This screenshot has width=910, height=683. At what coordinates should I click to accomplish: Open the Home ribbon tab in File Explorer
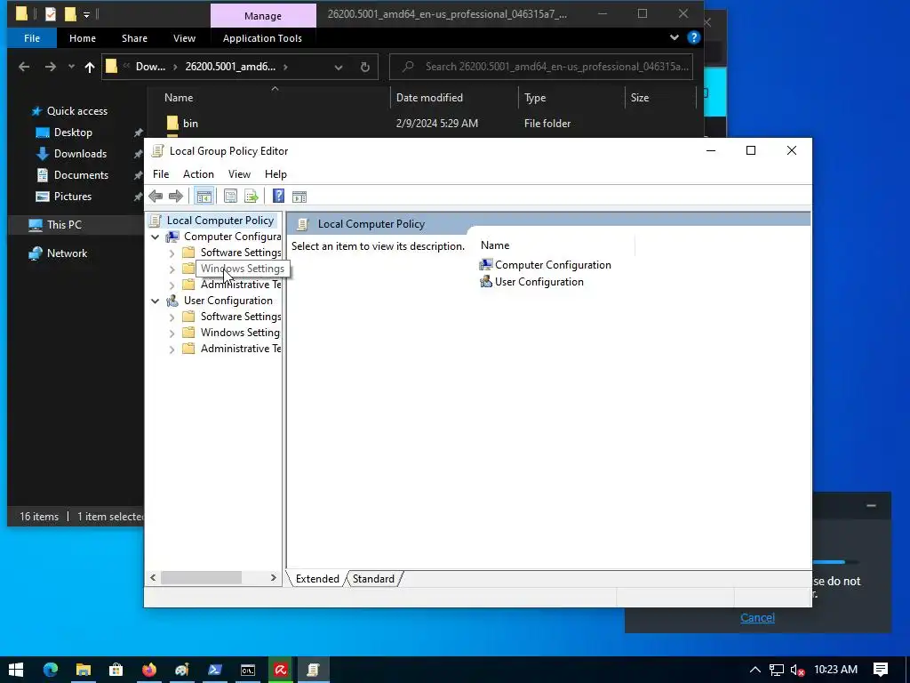pyautogui.click(x=83, y=38)
